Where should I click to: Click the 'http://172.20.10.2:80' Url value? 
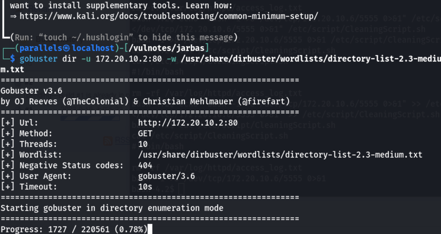click(x=188, y=123)
